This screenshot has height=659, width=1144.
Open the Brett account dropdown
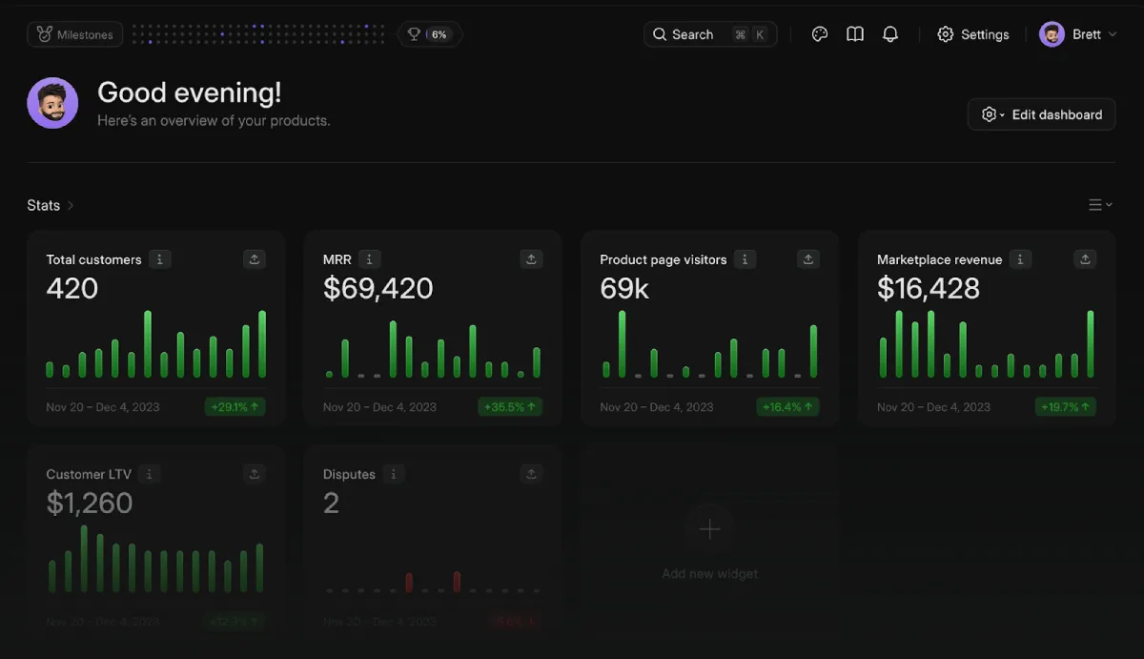(x=1078, y=33)
